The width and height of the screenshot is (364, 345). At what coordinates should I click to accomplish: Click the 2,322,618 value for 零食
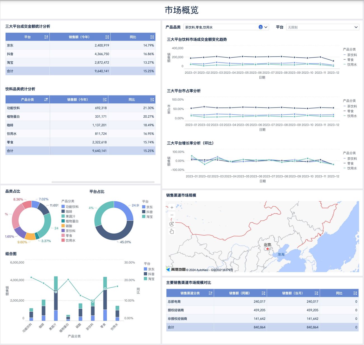[100, 142]
